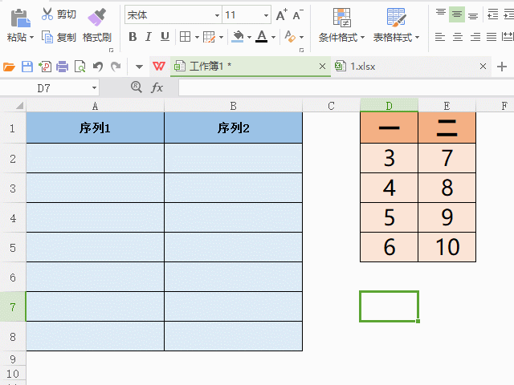Image resolution: width=514 pixels, height=385 pixels.
Task: Close the 1.xlsx tab
Action: [x=483, y=67]
